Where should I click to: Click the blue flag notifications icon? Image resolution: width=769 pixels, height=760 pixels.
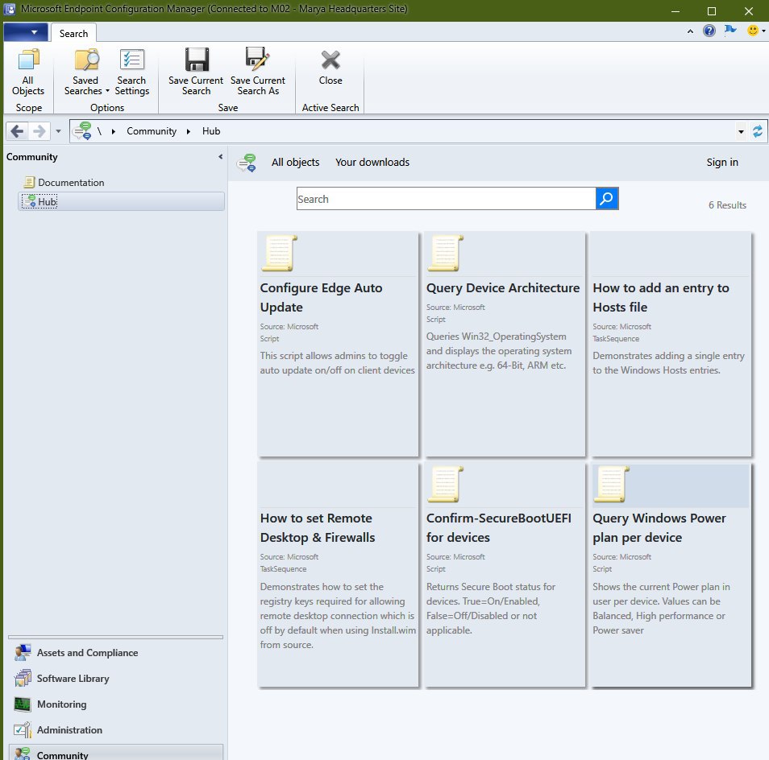730,31
